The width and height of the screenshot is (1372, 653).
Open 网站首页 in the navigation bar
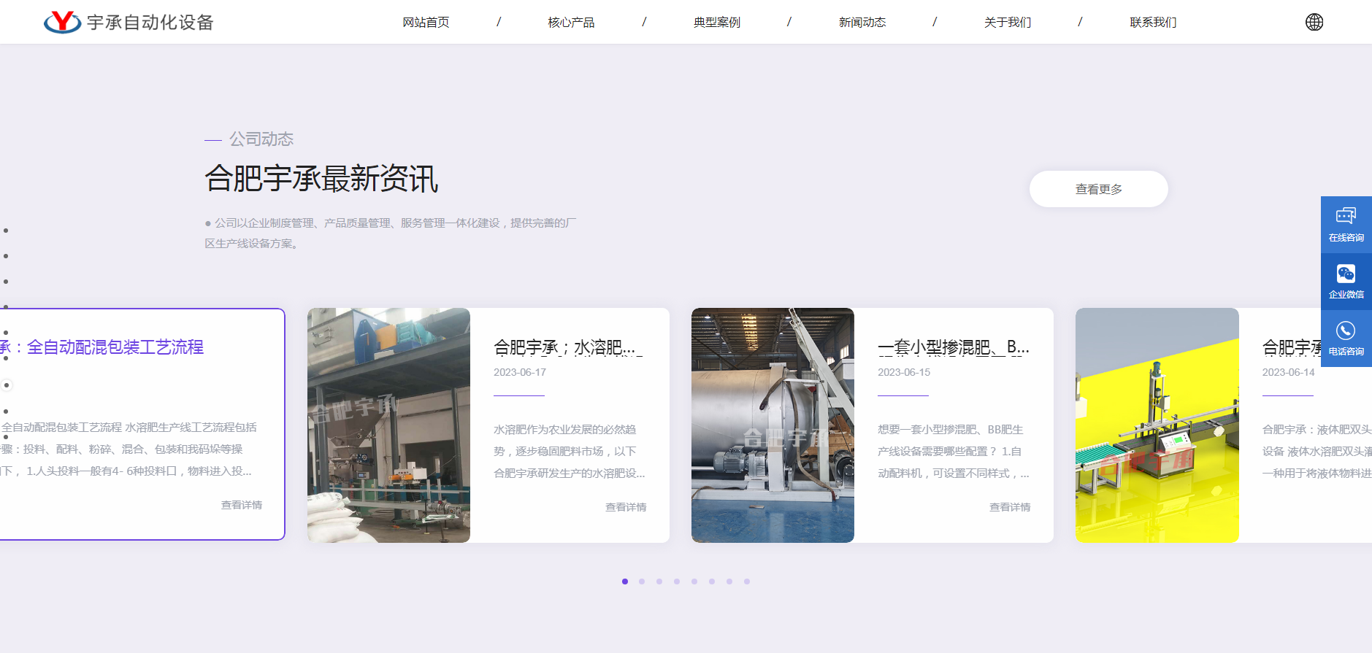pyautogui.click(x=426, y=23)
